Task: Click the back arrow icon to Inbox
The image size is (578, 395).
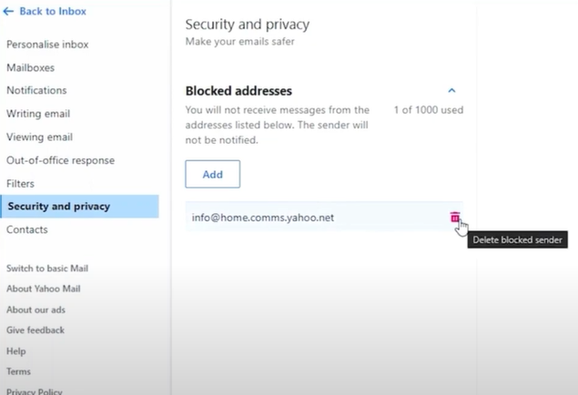Action: 8,12
